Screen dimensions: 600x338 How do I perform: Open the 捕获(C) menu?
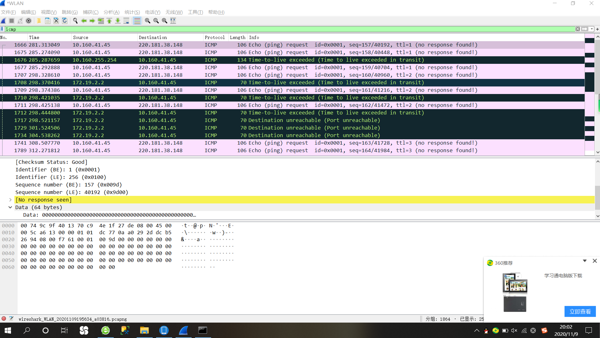tap(91, 12)
